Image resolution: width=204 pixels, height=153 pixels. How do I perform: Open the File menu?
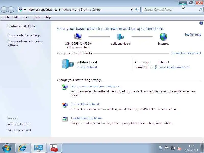[7, 17]
